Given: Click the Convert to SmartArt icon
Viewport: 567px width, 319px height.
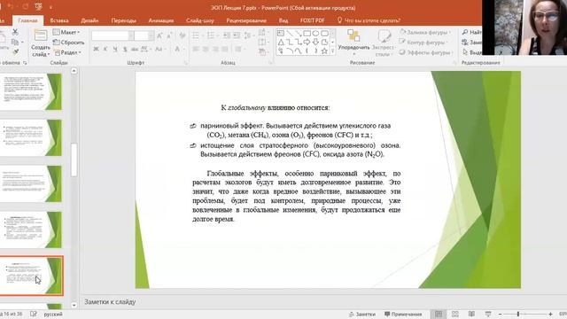Looking at the screenshot, I should click(262, 52).
